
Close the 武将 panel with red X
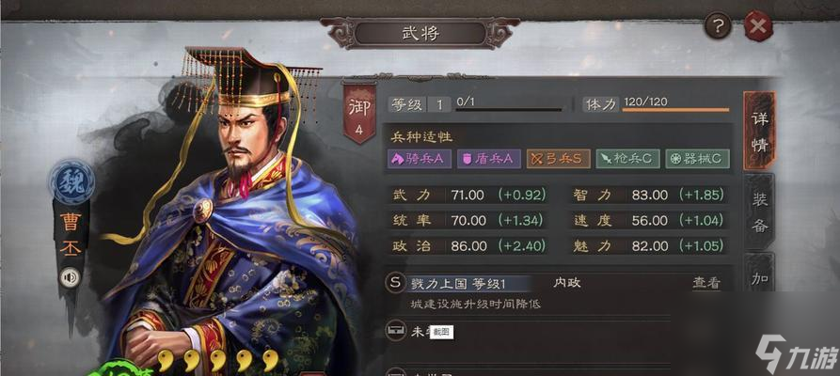point(758,25)
